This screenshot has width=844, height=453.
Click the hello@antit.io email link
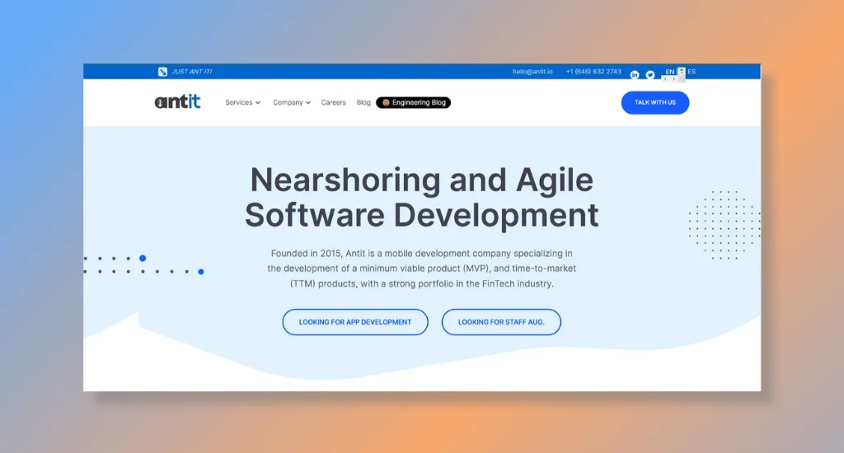532,72
